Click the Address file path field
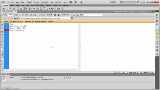The image size is (160, 90). (x=44, y=18)
